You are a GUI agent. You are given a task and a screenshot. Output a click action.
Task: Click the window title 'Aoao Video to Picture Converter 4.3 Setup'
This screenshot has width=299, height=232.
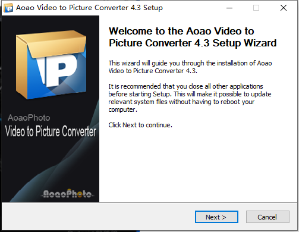click(x=89, y=8)
